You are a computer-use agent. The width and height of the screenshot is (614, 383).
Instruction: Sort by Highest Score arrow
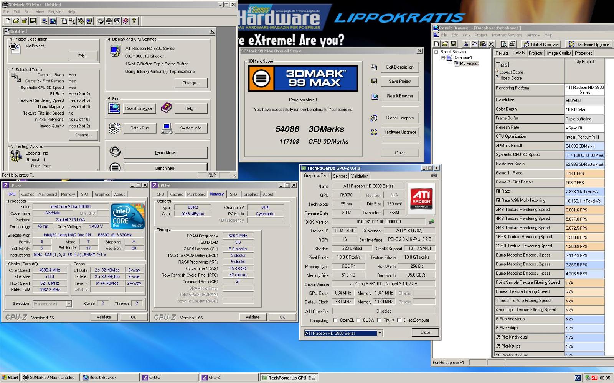497,77
